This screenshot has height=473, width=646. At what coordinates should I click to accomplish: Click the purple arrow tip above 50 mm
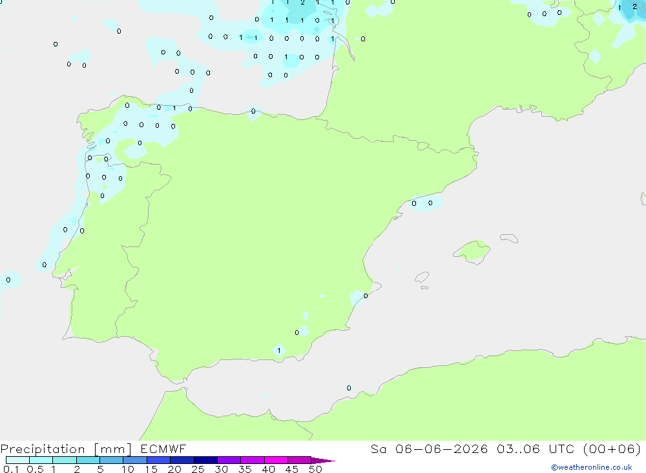click(322, 461)
